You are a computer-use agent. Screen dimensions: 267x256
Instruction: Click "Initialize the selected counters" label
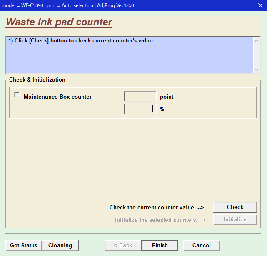pyautogui.click(x=160, y=220)
